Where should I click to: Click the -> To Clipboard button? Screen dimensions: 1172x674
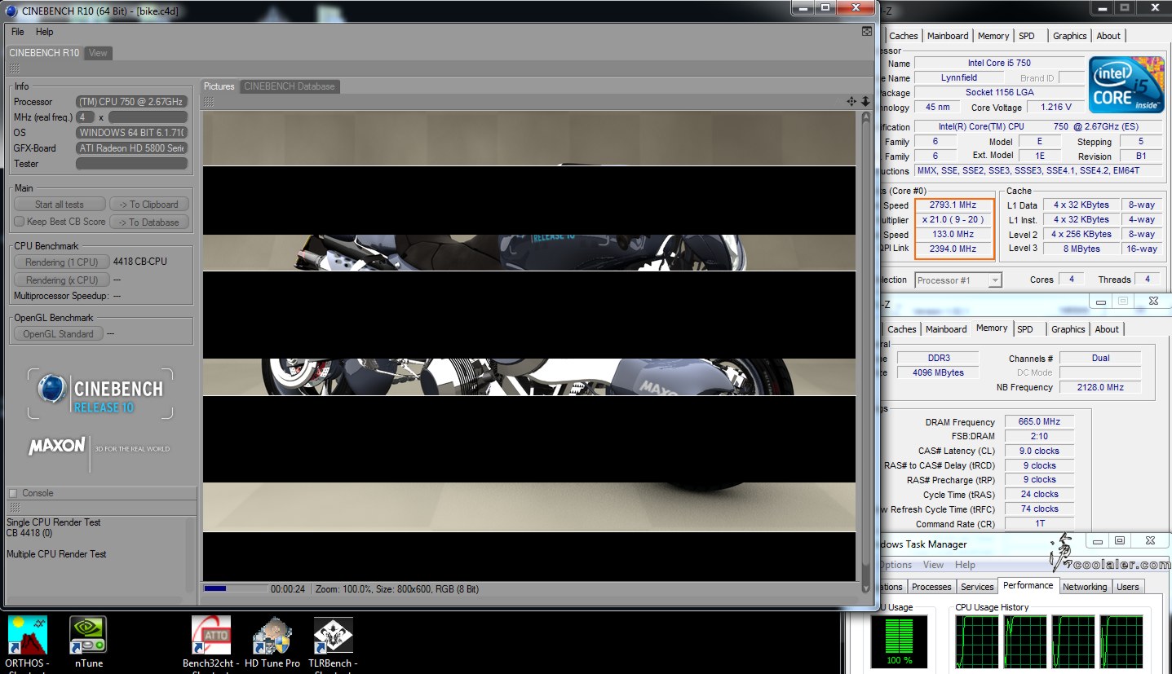point(149,205)
